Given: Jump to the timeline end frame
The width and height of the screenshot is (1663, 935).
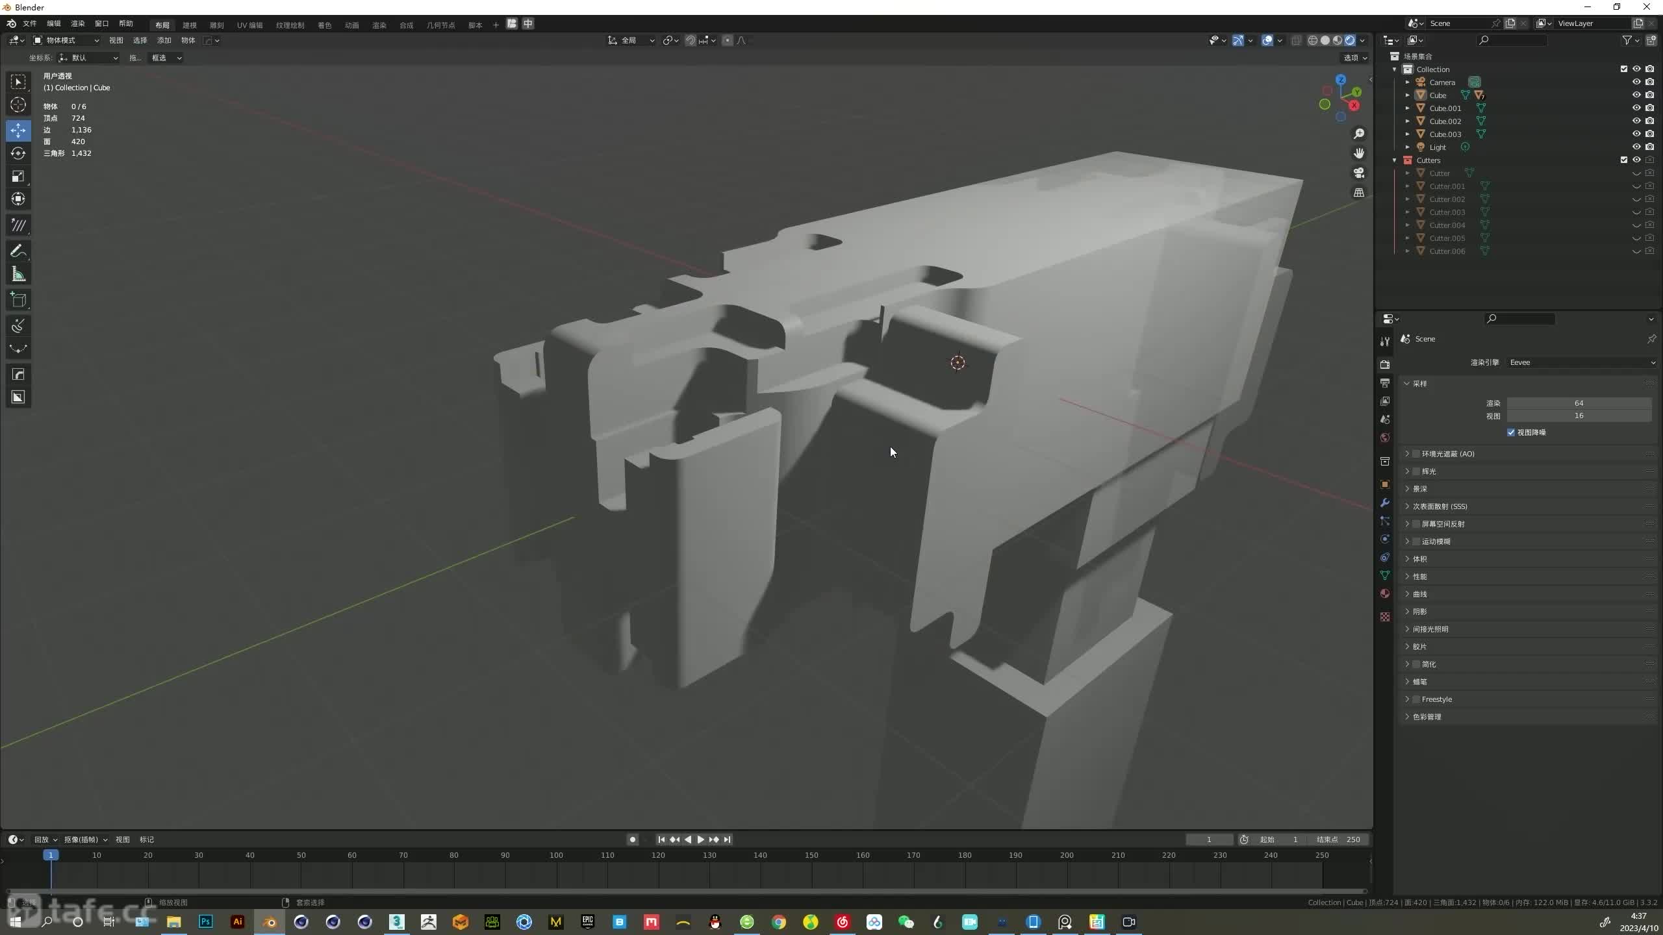Looking at the screenshot, I should [x=728, y=840].
